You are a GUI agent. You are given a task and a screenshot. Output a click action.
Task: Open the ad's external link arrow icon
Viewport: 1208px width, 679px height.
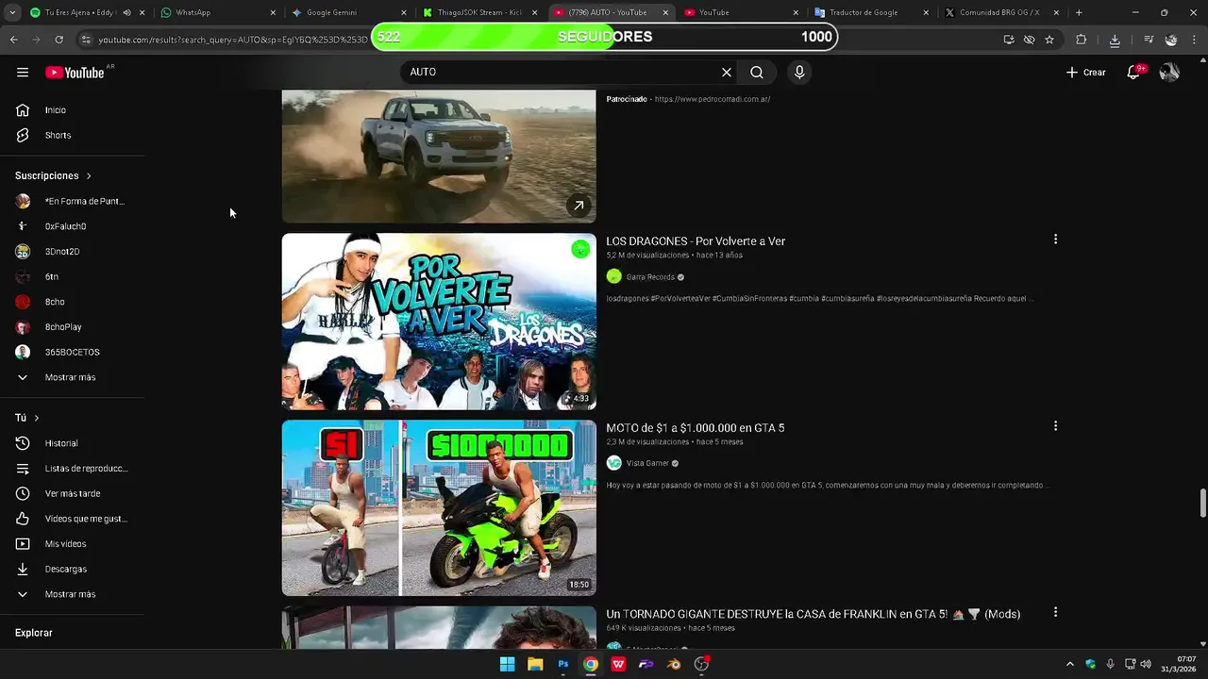(579, 206)
